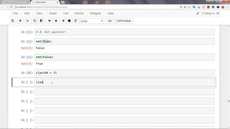Click the CellToolbar button
The width and height of the screenshot is (230, 129).
click(124, 21)
